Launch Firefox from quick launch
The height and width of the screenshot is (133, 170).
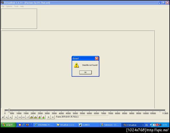(27, 125)
